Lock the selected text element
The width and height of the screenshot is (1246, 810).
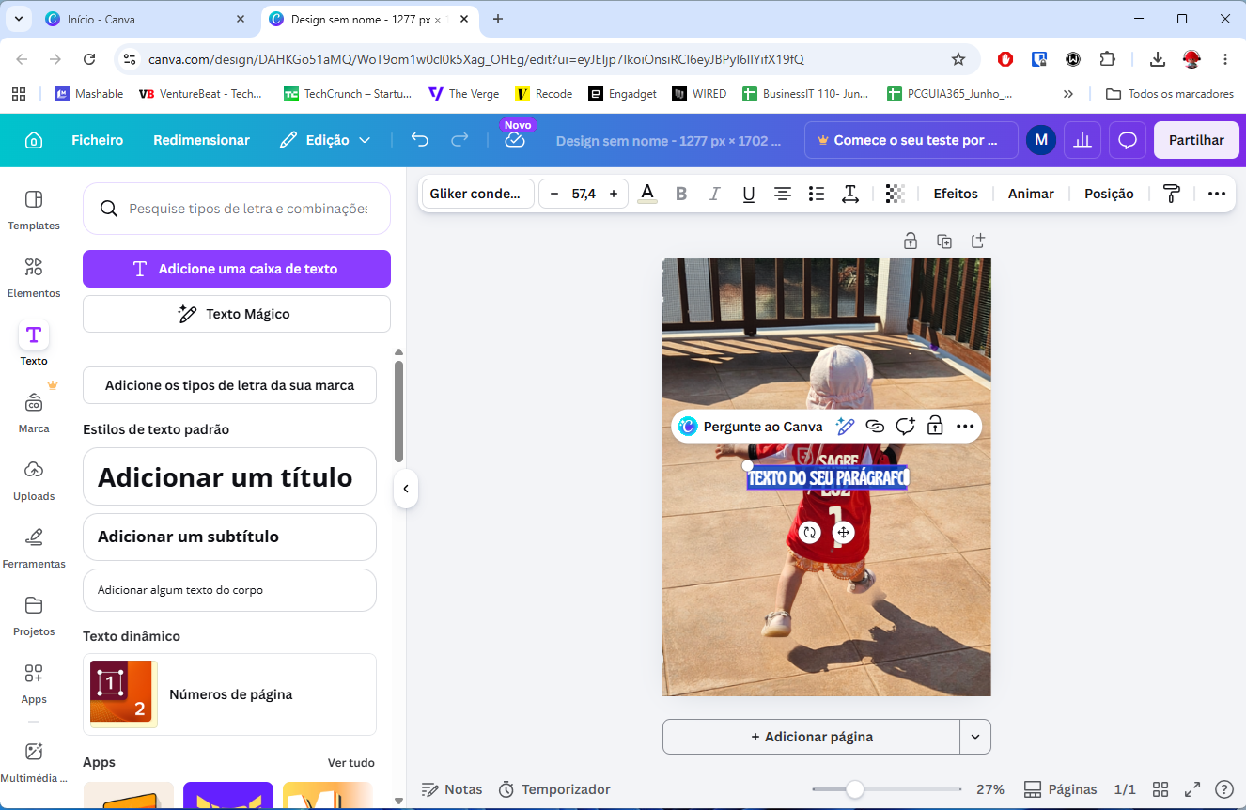coord(935,427)
